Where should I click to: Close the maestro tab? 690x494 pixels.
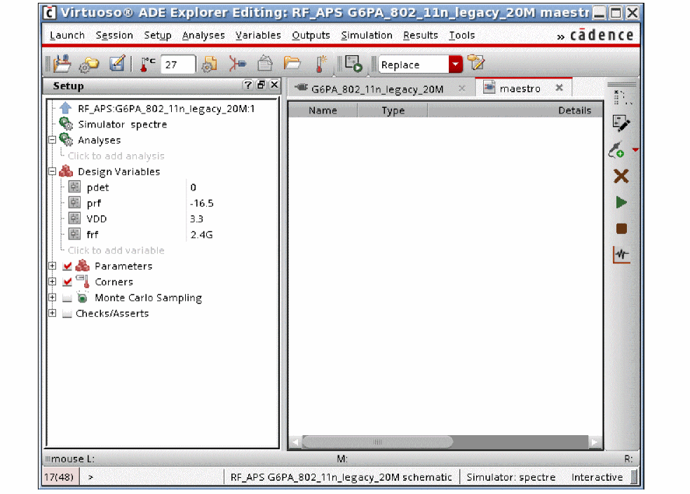559,88
